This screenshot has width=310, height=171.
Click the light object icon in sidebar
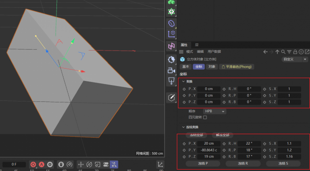(x=171, y=60)
